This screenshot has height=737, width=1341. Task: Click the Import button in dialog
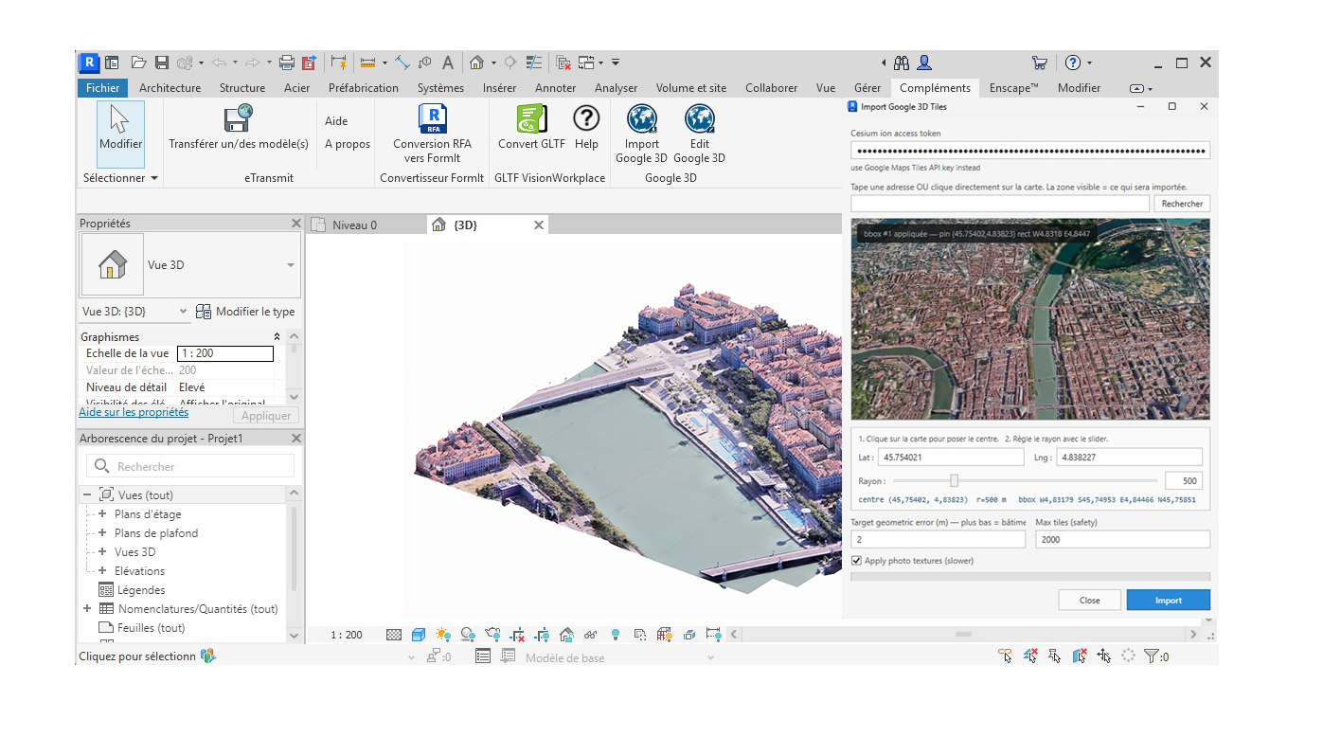(x=1169, y=601)
